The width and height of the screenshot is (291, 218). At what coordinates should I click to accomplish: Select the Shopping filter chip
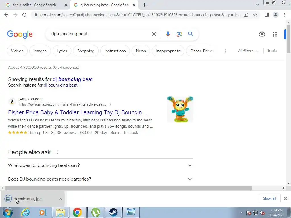pyautogui.click(x=86, y=51)
